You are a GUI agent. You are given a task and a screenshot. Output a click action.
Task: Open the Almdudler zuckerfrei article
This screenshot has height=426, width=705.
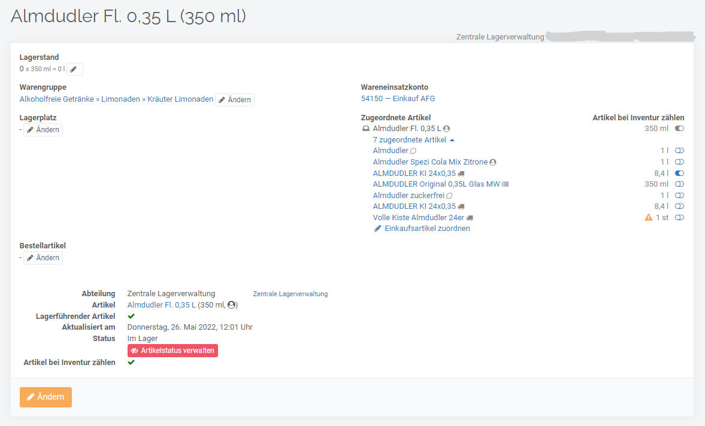point(409,195)
